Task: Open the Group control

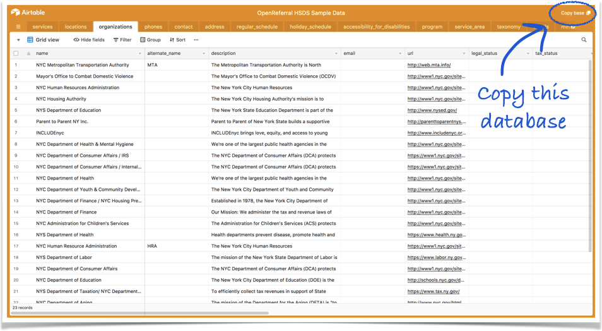Action: coord(150,40)
